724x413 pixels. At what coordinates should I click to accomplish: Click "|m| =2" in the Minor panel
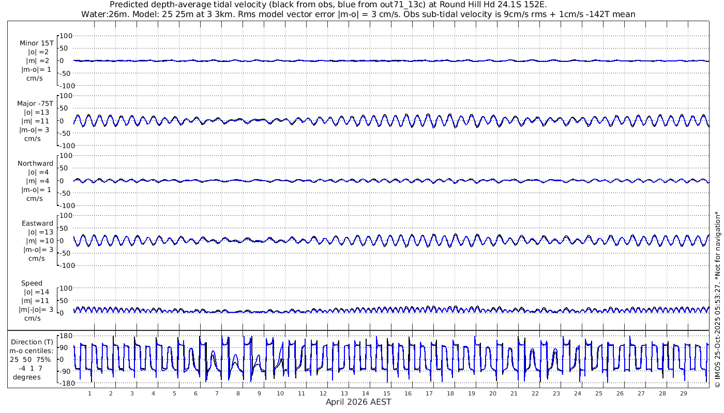pos(37,61)
